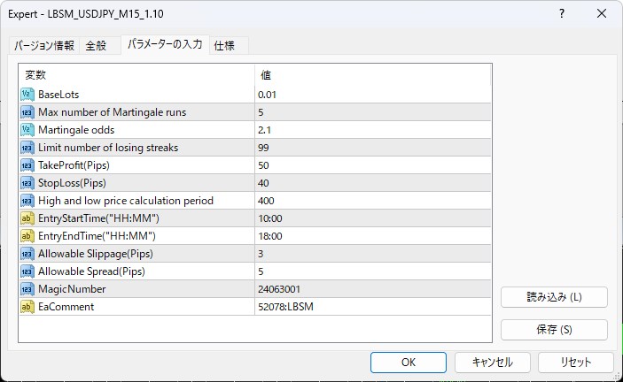
Task: Click the BaseLots variable type icon
Action: (x=27, y=95)
